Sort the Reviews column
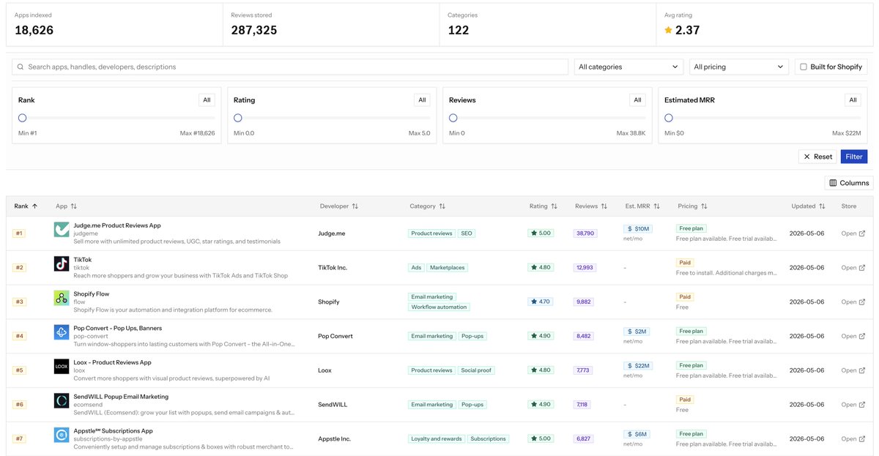Image resolution: width=879 pixels, height=456 pixels. [x=604, y=206]
